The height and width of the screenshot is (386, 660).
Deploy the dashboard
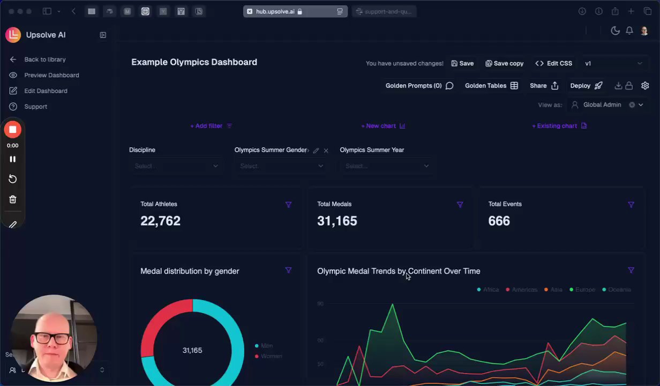587,86
